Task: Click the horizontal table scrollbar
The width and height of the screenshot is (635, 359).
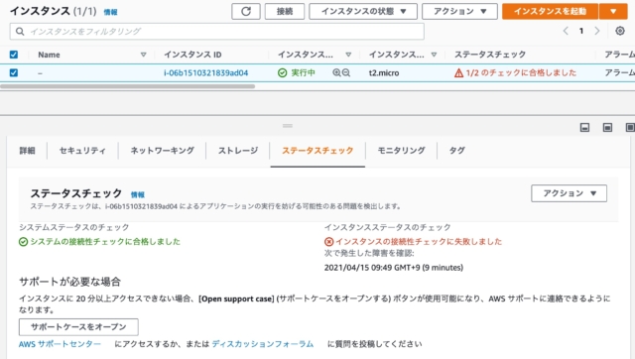Action: pyautogui.click(x=128, y=86)
